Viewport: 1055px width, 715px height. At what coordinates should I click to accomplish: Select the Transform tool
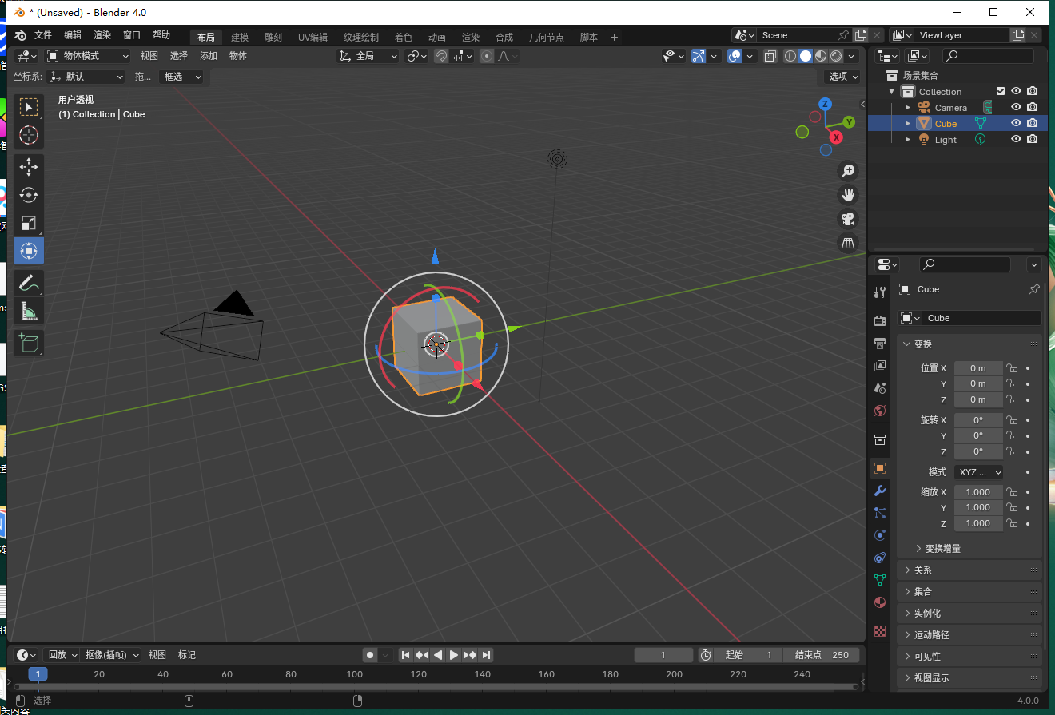(29, 251)
